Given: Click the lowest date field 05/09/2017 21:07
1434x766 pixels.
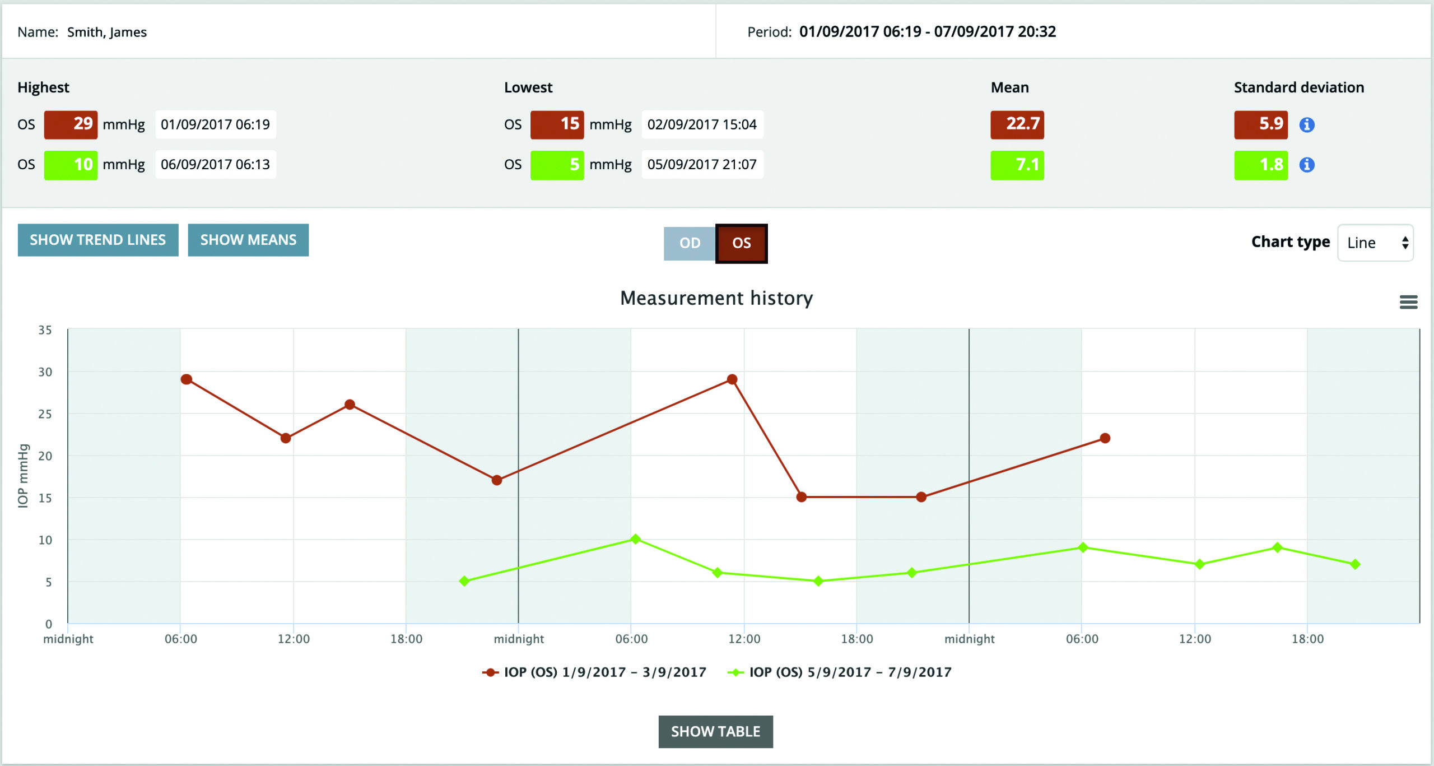Looking at the screenshot, I should tap(702, 165).
